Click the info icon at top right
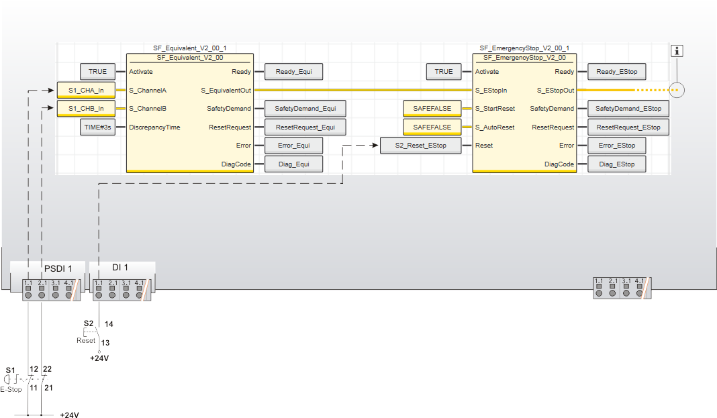The height and width of the screenshot is (418, 717). (x=678, y=51)
